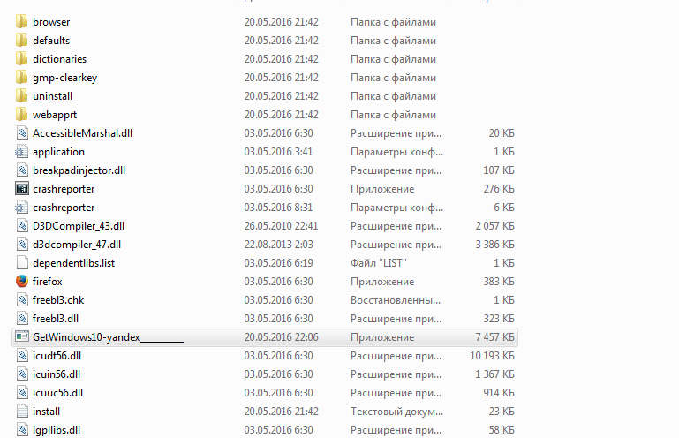Select the install text document icon
The width and height of the screenshot is (679, 438).
click(23, 412)
